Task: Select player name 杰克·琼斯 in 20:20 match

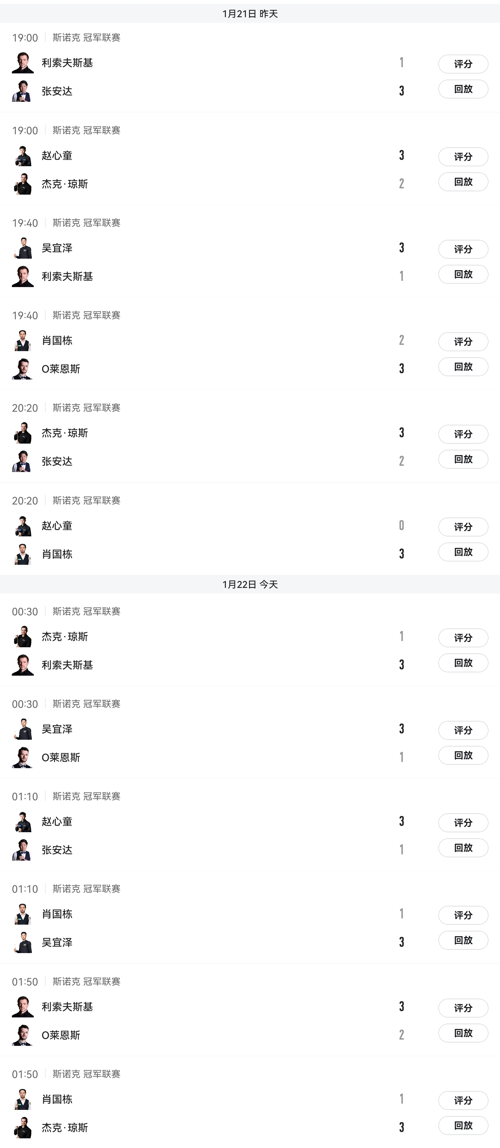Action: click(x=65, y=433)
